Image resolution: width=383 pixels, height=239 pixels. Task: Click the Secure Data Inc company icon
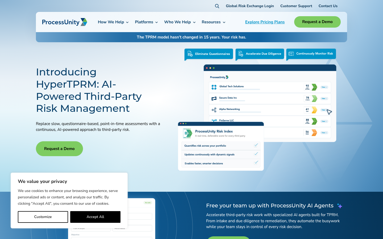click(x=214, y=99)
